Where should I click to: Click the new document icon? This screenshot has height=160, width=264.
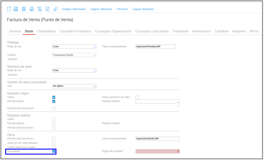click(9, 9)
